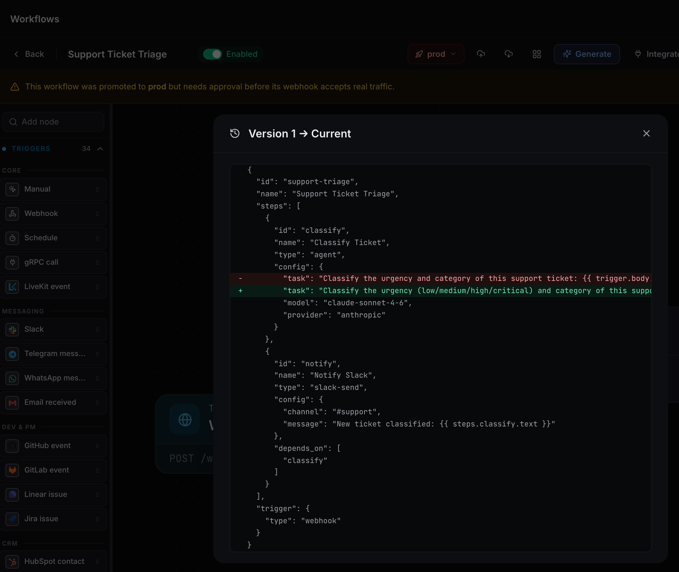Focus the Add node search field
Image resolution: width=679 pixels, height=572 pixels.
pyautogui.click(x=53, y=122)
